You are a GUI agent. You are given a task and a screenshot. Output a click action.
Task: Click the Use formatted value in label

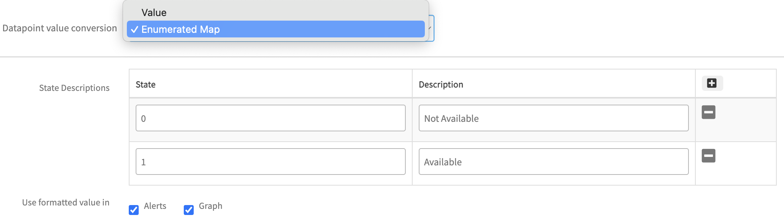[x=66, y=202]
